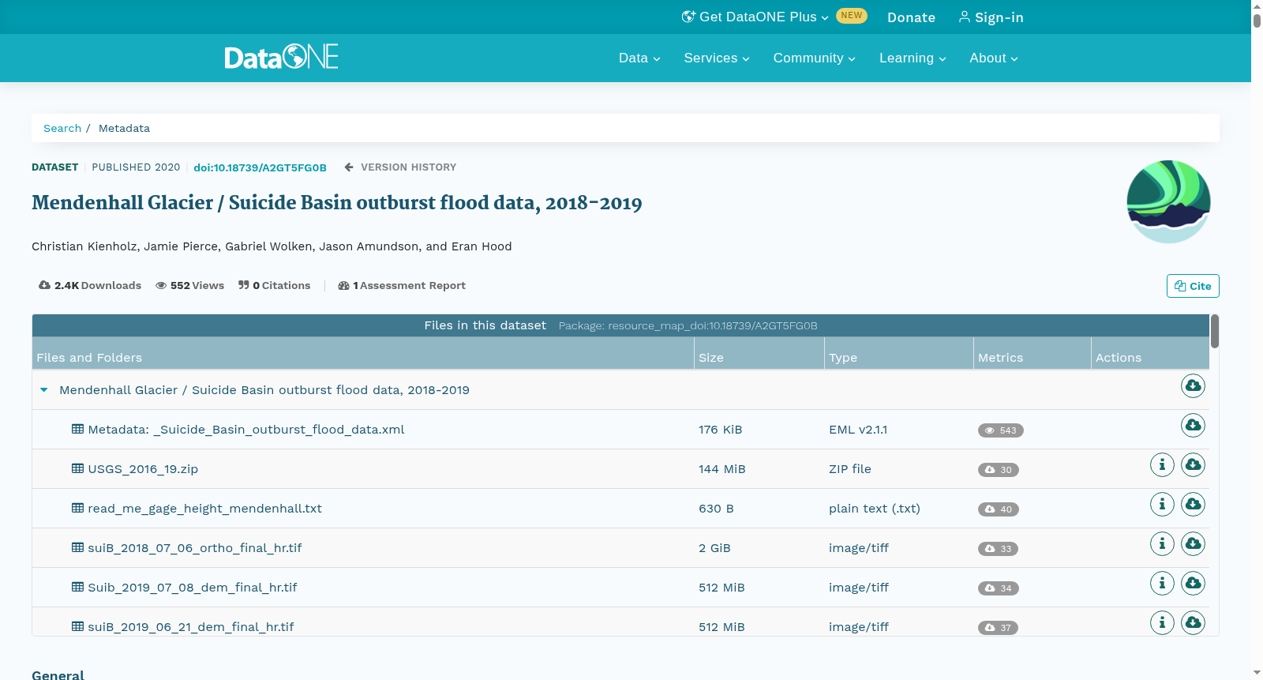This screenshot has height=680, width=1263.
Task: Open the Learning dropdown menu
Action: [x=913, y=58]
